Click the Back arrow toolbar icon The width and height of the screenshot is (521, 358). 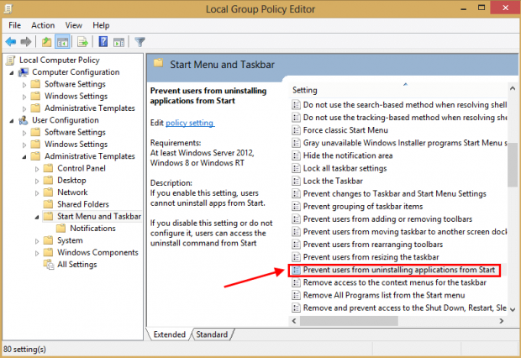[x=11, y=42]
